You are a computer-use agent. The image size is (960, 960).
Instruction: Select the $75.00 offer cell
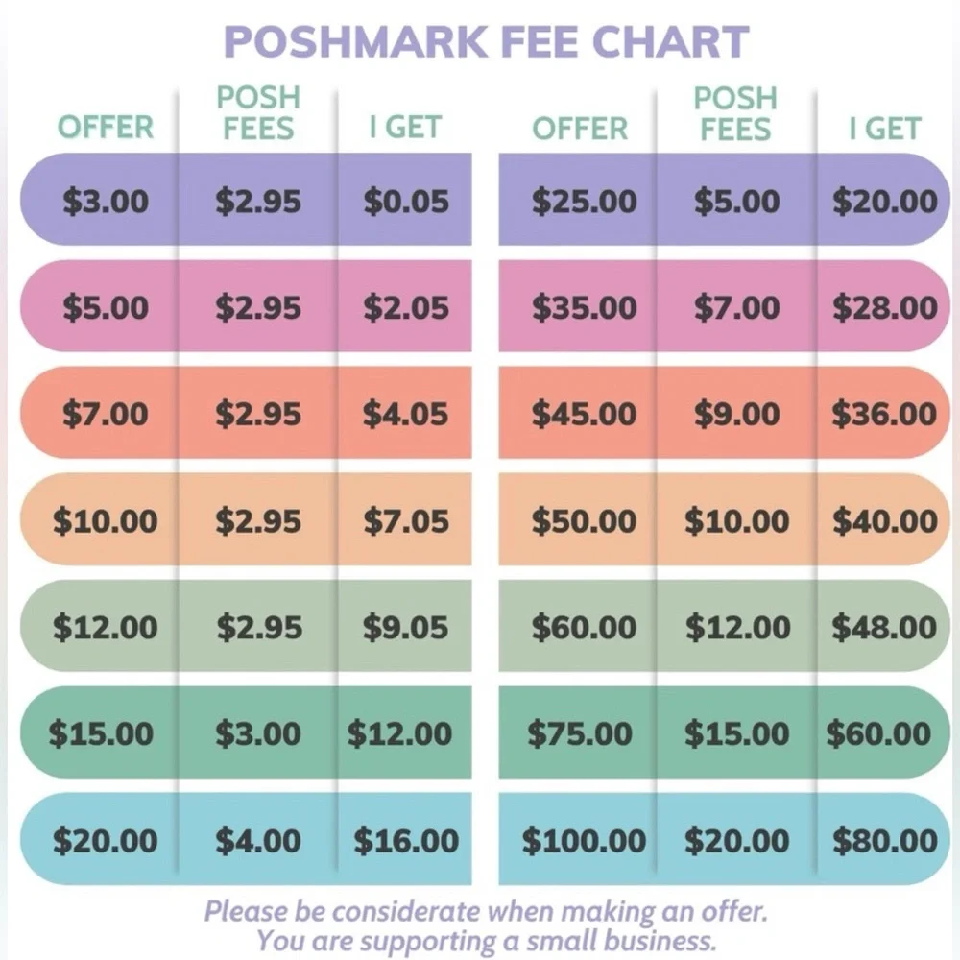(x=580, y=733)
